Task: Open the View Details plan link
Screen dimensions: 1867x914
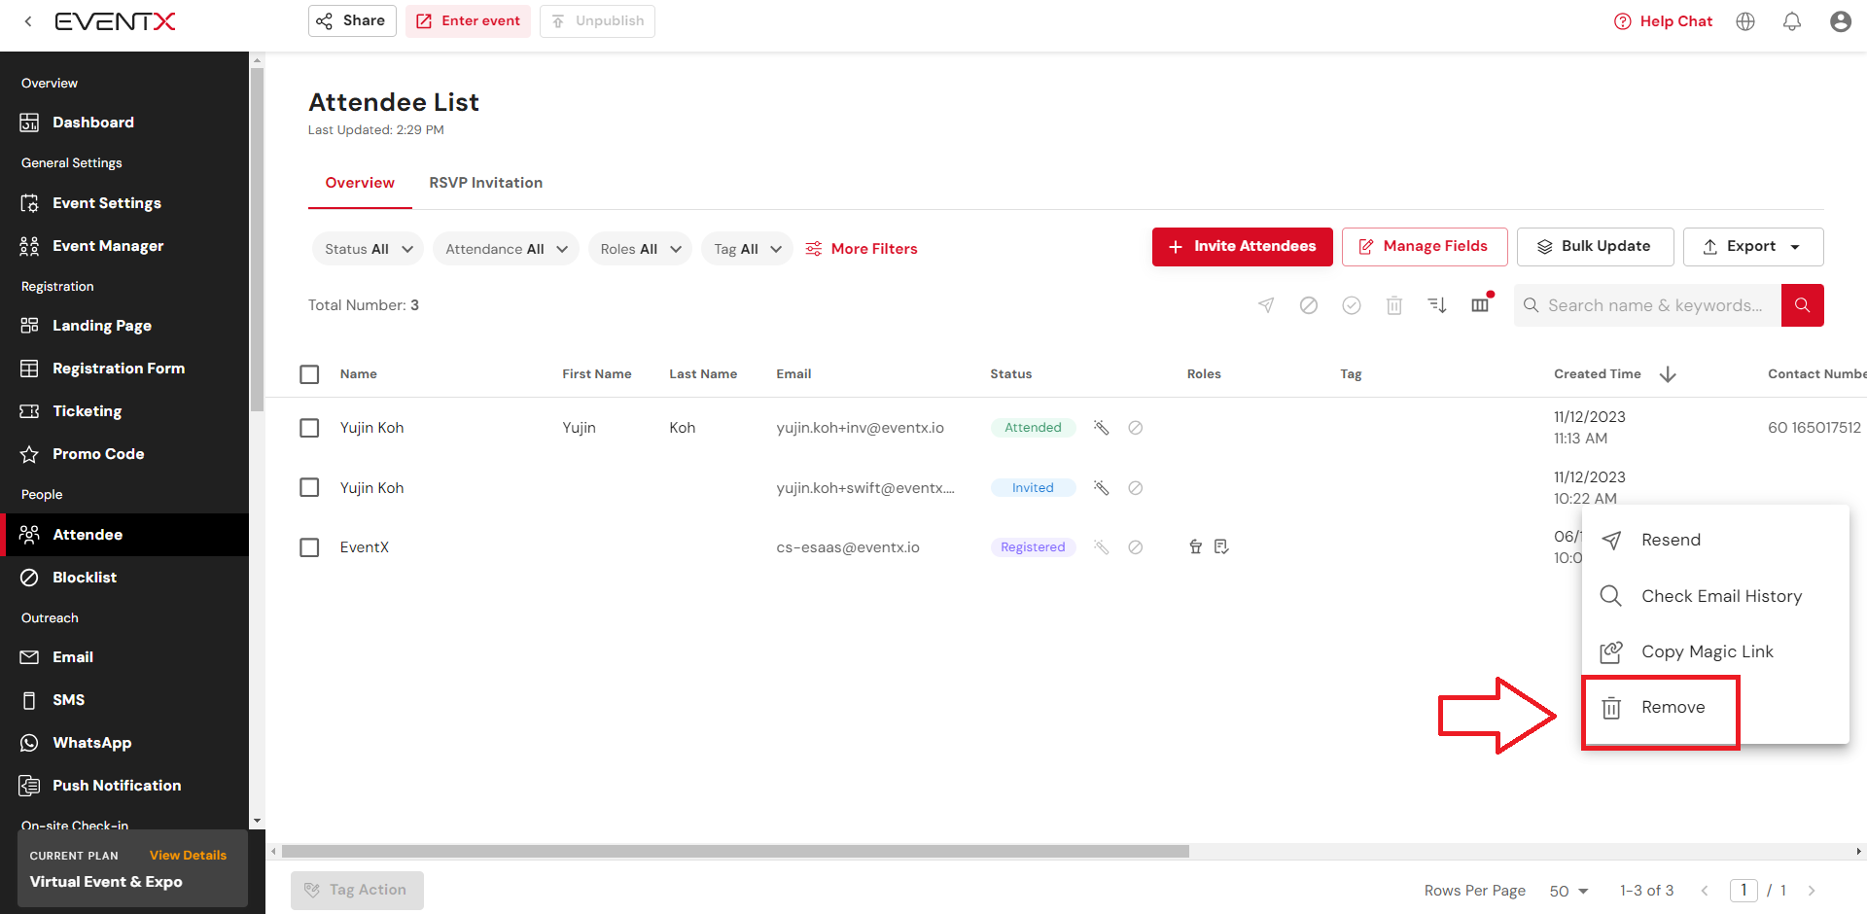Action: pos(188,856)
